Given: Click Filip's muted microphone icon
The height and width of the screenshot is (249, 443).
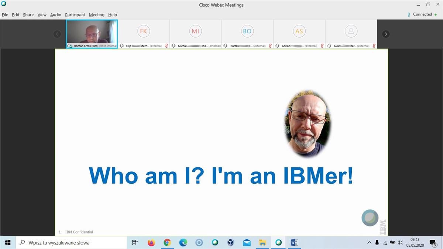Looking at the screenshot, I should pos(167,46).
